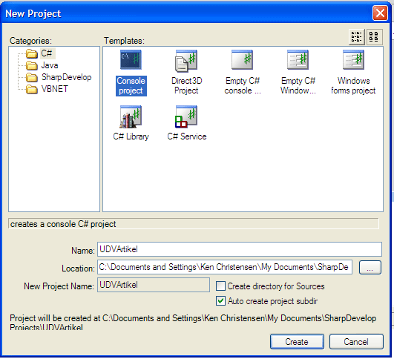The image size is (394, 359).
Task: Open the Java category folder
Action: (x=42, y=65)
